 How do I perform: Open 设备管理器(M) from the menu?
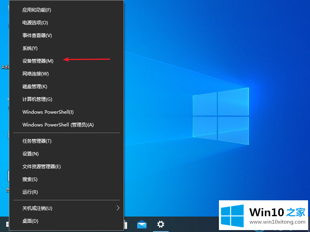pyautogui.click(x=38, y=61)
